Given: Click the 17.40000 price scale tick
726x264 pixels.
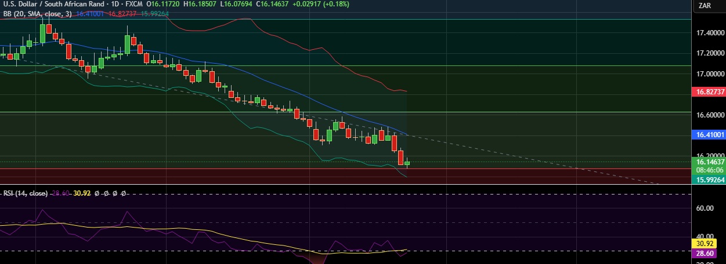Looking at the screenshot, I should point(708,34).
